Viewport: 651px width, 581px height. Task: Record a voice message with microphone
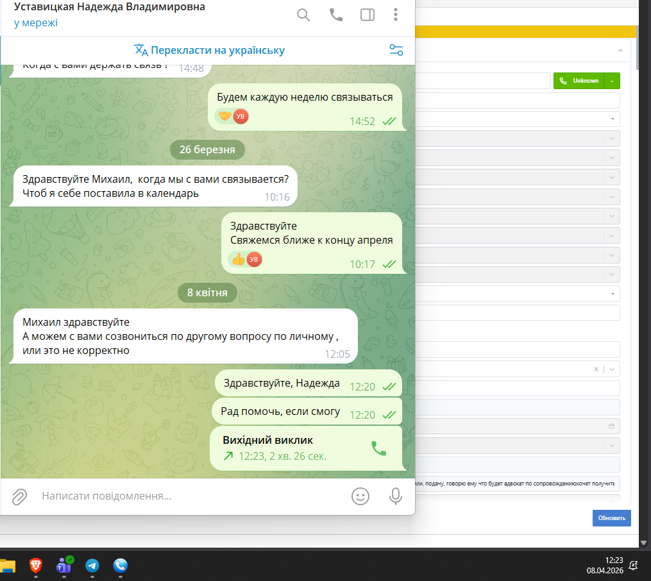[x=396, y=496]
